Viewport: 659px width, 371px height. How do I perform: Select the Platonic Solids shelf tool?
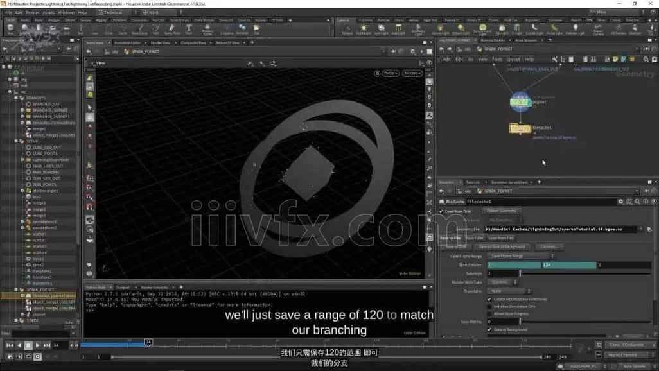click(207, 29)
